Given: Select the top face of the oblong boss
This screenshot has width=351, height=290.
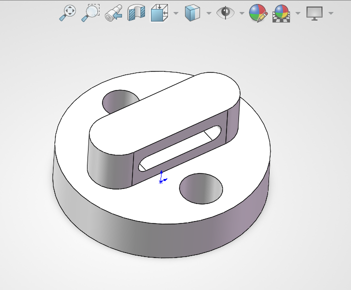Looking at the screenshot, I should [x=165, y=113].
